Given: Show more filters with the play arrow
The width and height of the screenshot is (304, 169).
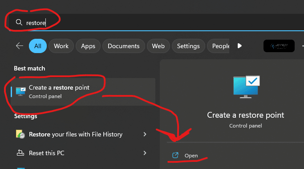Looking at the screenshot, I should (x=239, y=46).
